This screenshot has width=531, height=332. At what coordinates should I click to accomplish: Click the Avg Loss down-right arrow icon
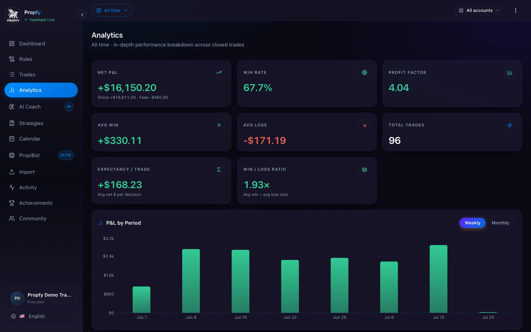pos(365,125)
